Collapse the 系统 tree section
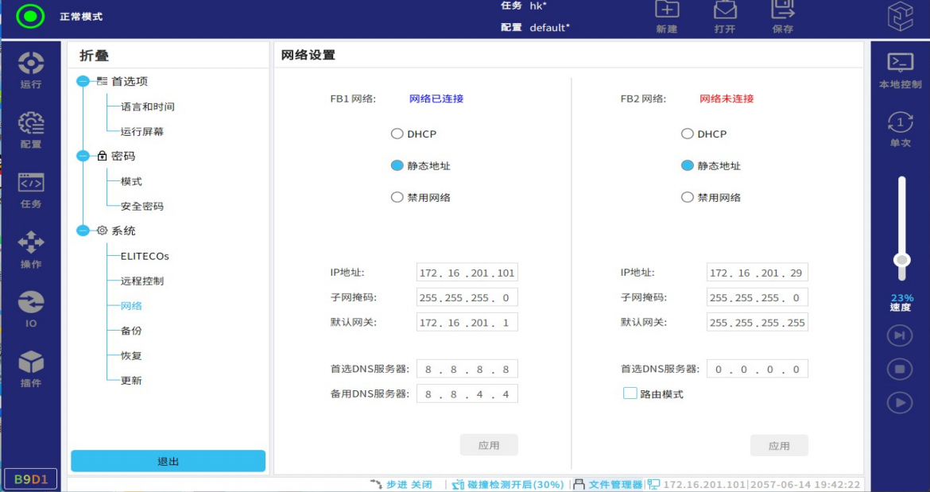Image resolution: width=930 pixels, height=492 pixels. click(x=83, y=231)
